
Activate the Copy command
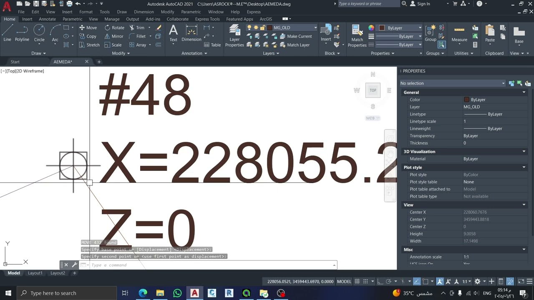(88, 36)
